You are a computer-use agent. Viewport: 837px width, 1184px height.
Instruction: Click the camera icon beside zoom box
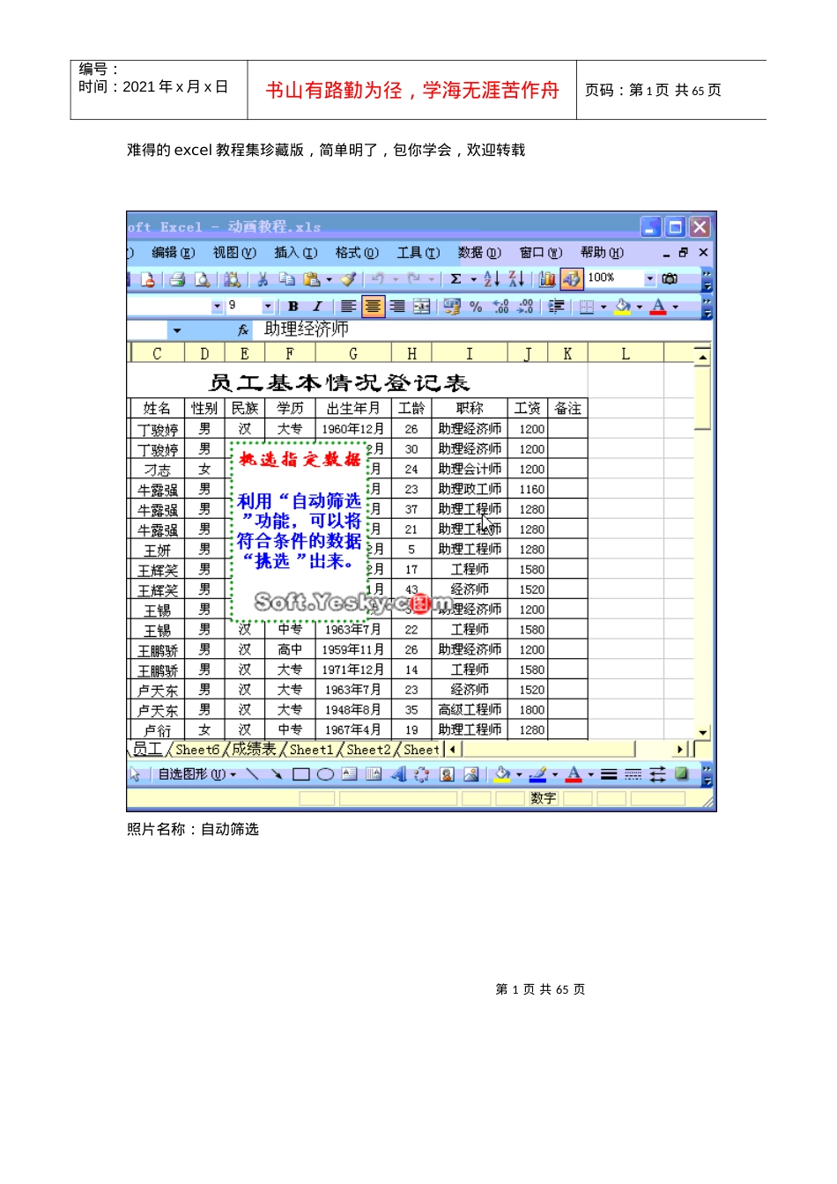(x=670, y=278)
